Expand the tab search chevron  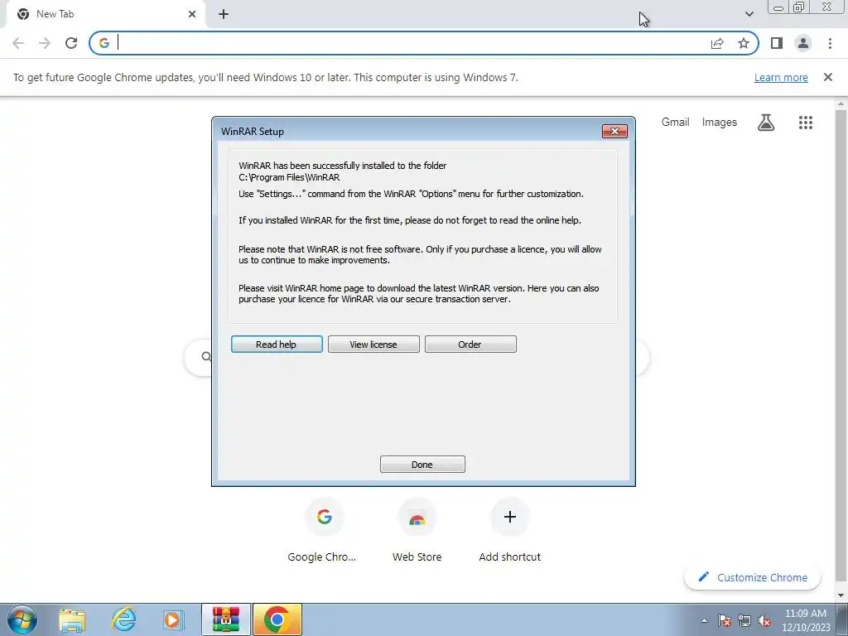click(749, 14)
